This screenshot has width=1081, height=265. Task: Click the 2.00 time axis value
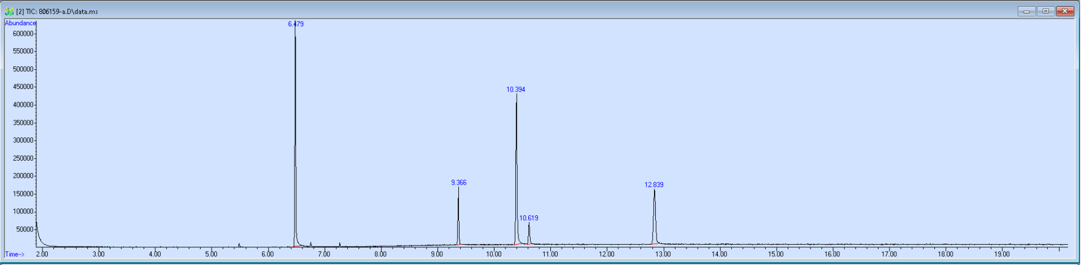coord(42,254)
